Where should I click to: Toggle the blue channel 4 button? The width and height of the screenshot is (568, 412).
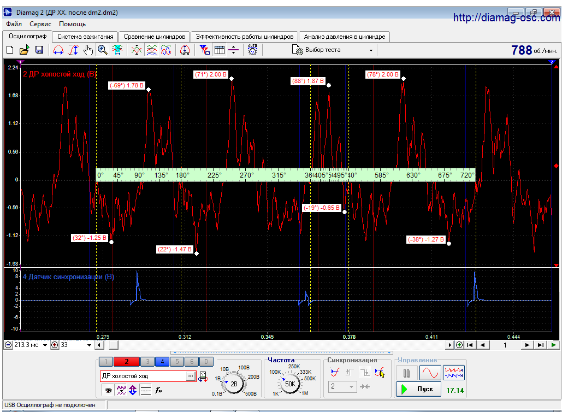(x=162, y=361)
